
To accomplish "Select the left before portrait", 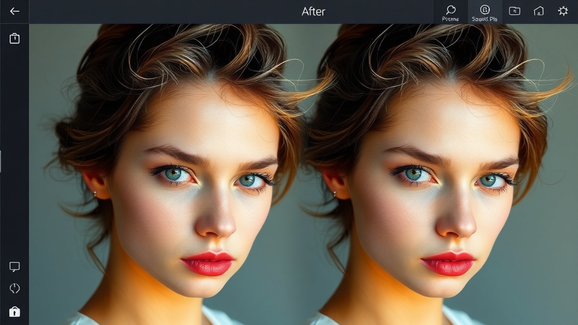I will point(169,181).
